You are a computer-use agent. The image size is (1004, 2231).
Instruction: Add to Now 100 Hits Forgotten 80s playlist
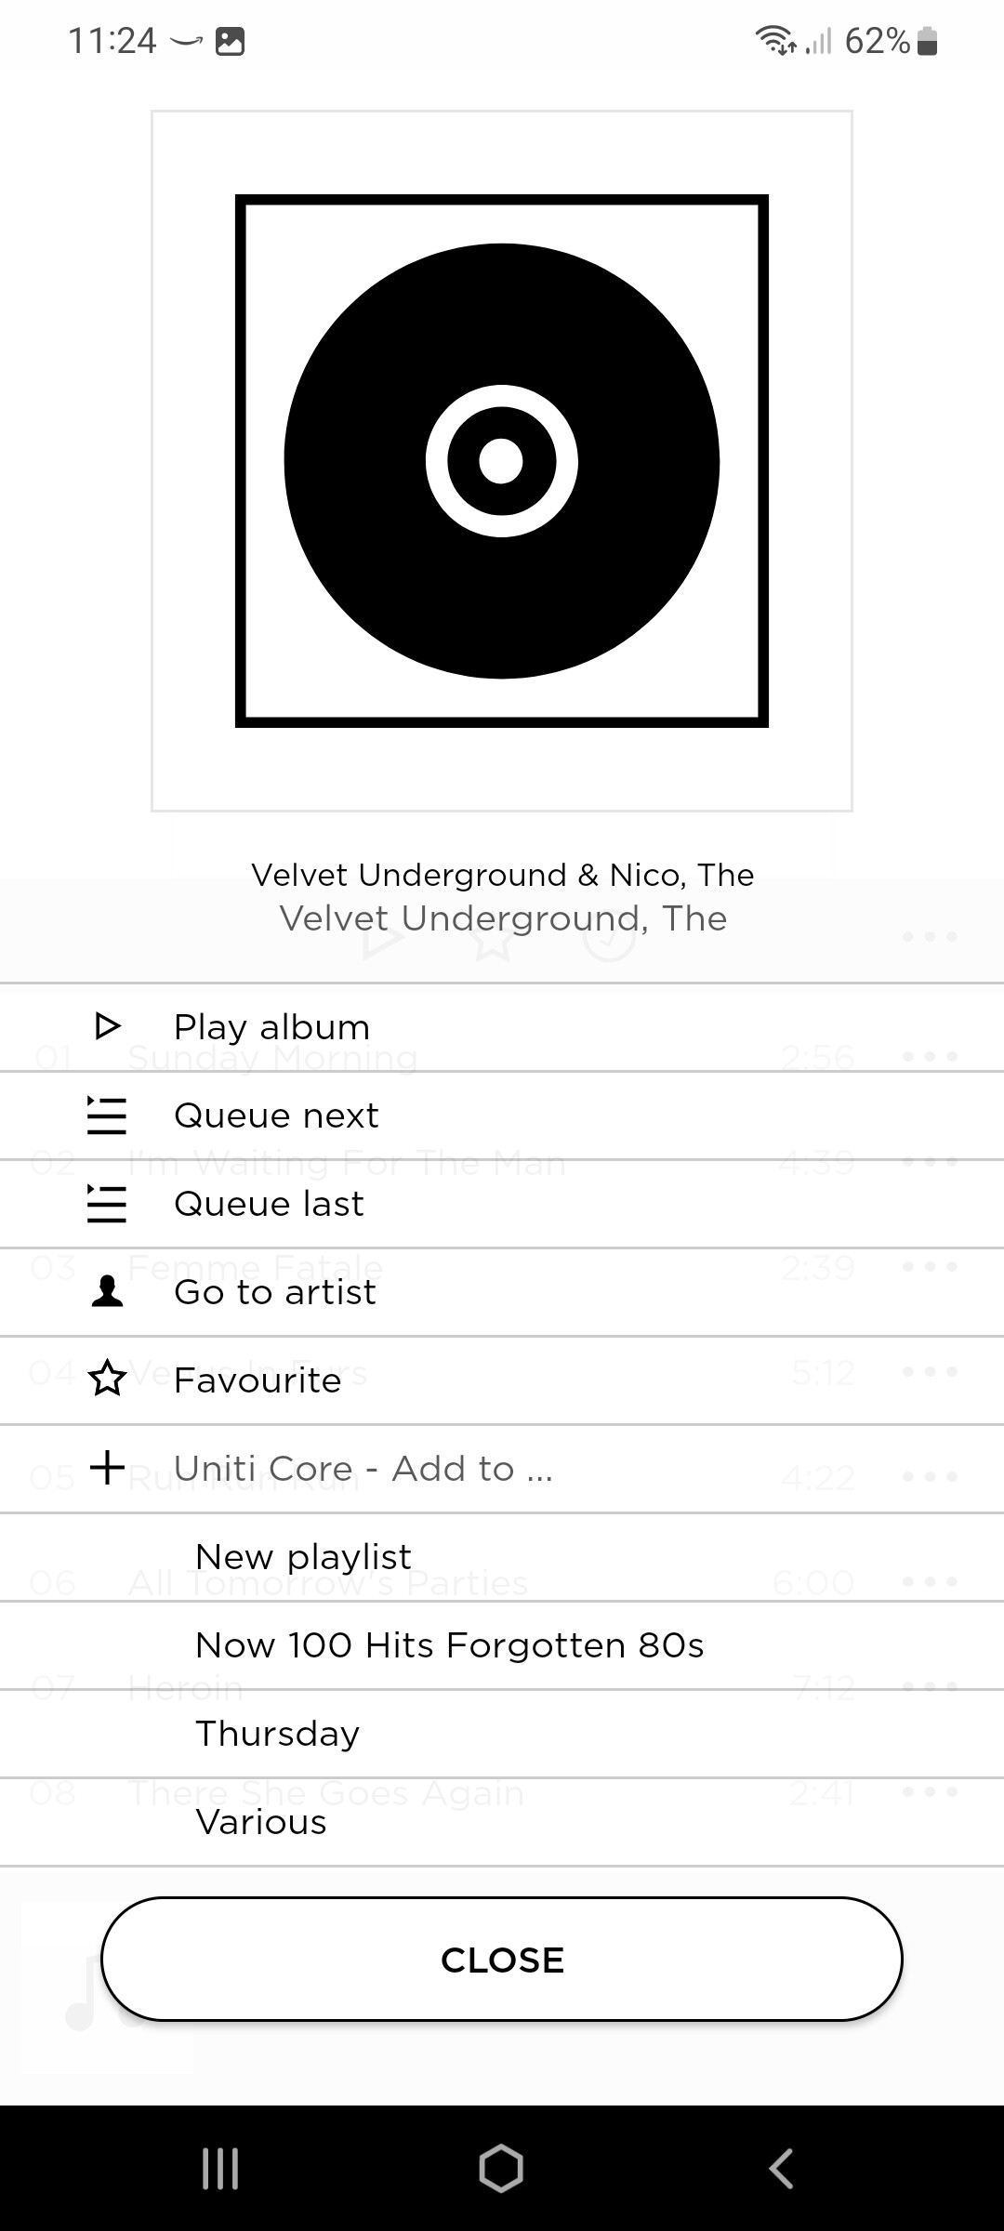click(502, 1645)
